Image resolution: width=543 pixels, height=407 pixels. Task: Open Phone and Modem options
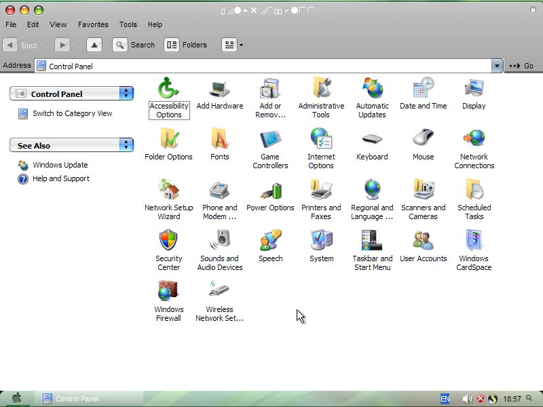point(219,199)
